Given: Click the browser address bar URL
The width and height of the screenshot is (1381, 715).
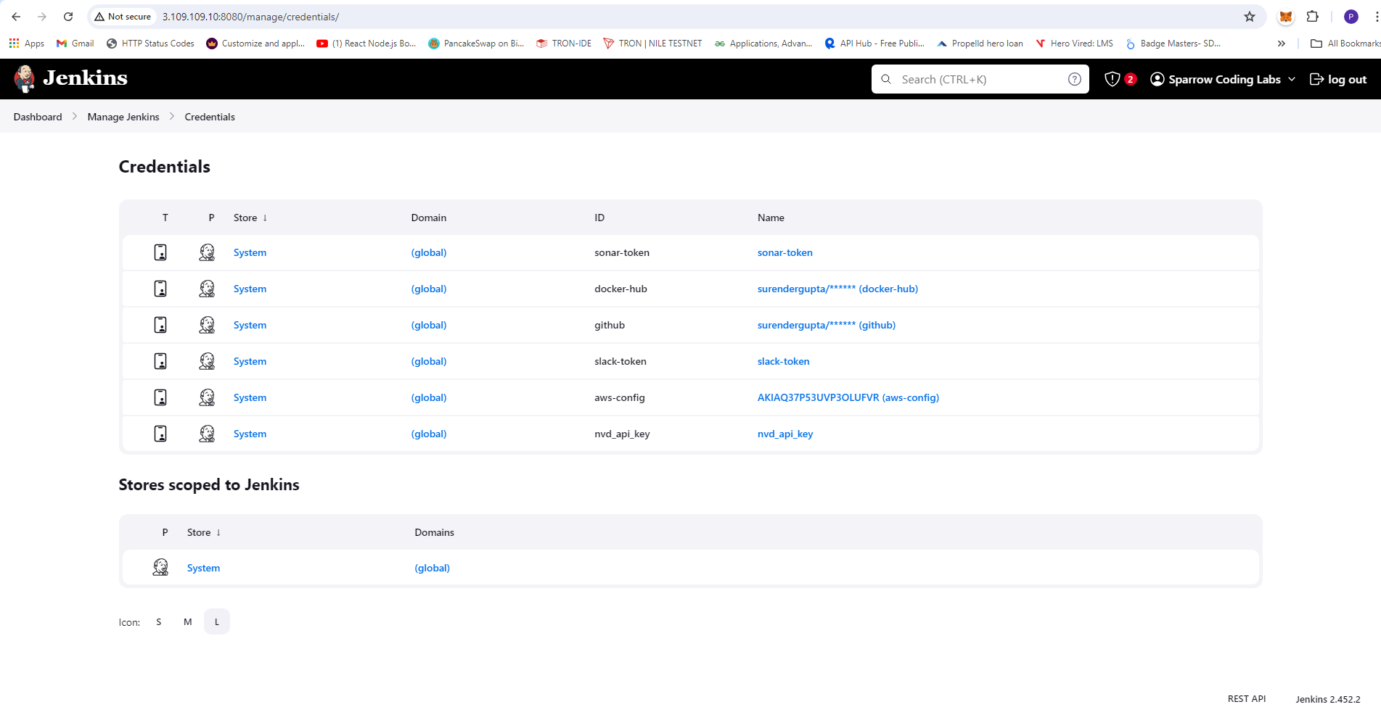Looking at the screenshot, I should click(x=250, y=17).
